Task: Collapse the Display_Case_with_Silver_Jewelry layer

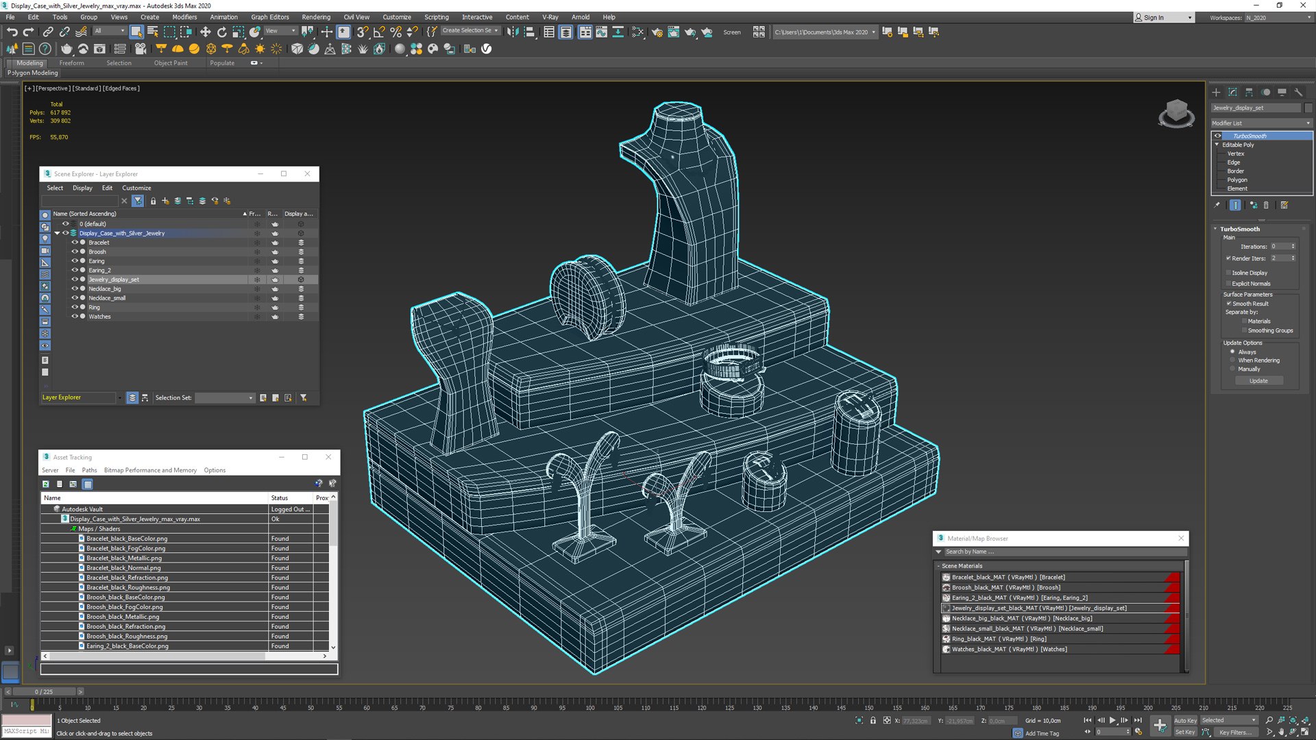Action: [x=57, y=233]
